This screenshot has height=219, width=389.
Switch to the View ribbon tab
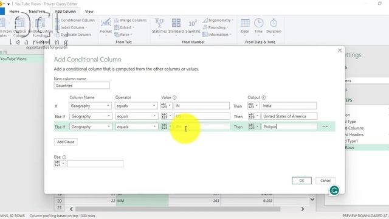click(x=89, y=12)
